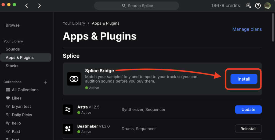Screen dimensions: 275x140
Task: Update the Astra plugin
Action: (x=248, y=110)
